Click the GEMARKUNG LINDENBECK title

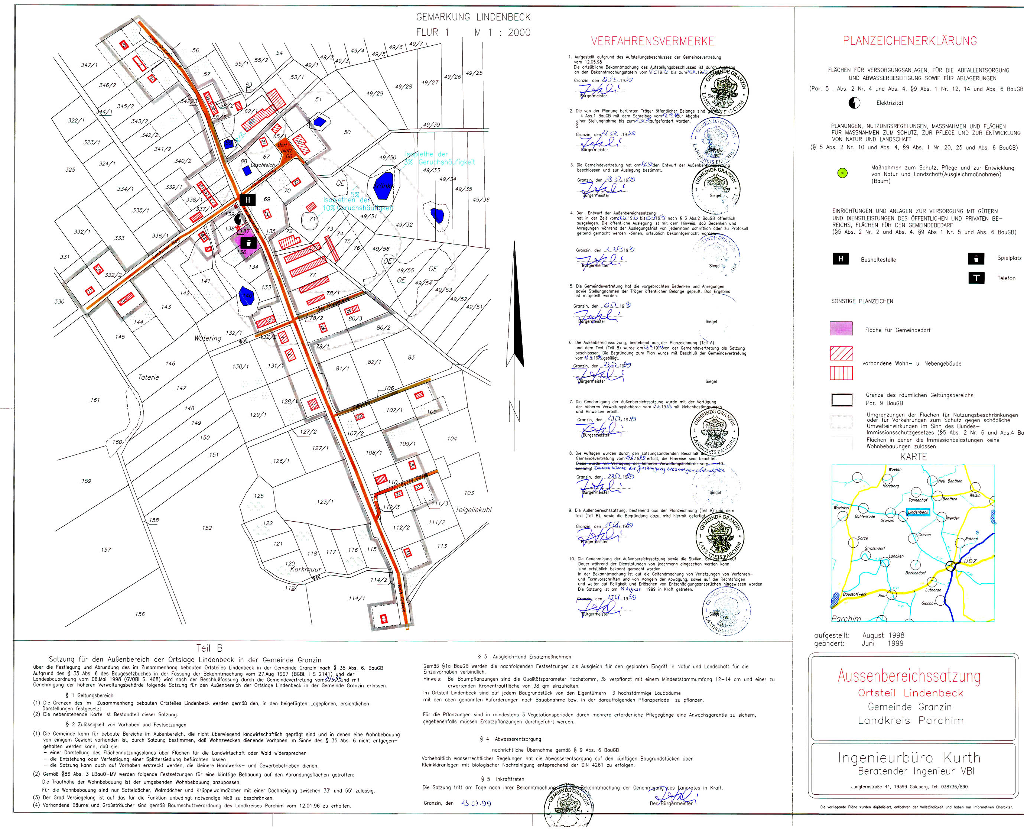(474, 17)
